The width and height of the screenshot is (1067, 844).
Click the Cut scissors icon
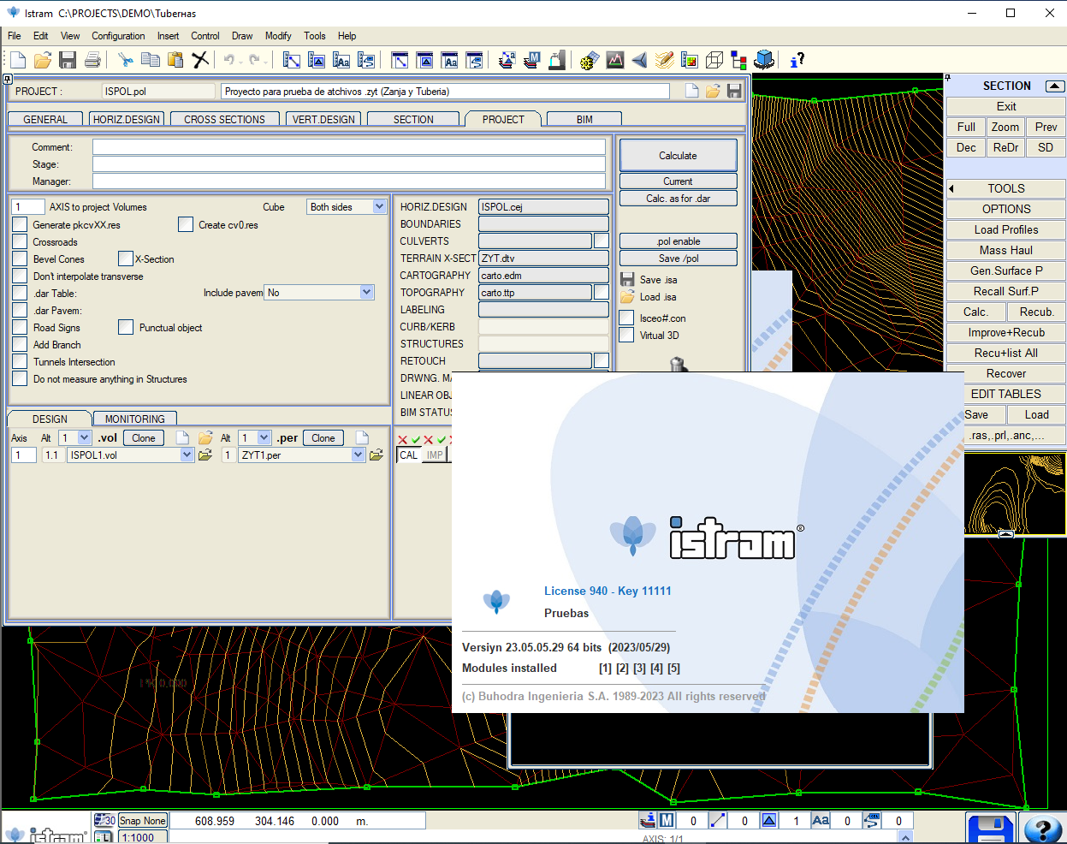coord(126,59)
